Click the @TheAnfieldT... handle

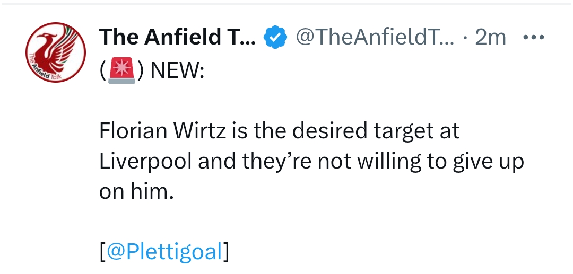375,38
